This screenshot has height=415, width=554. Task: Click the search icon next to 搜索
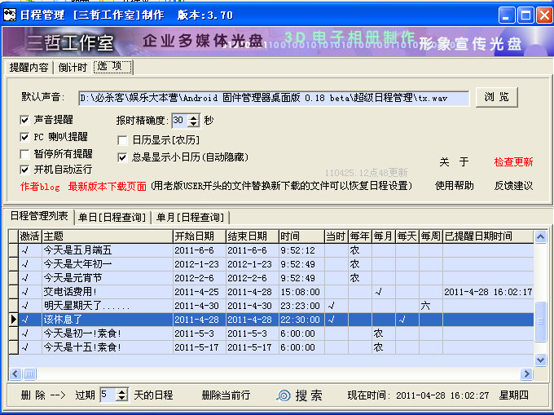284,395
